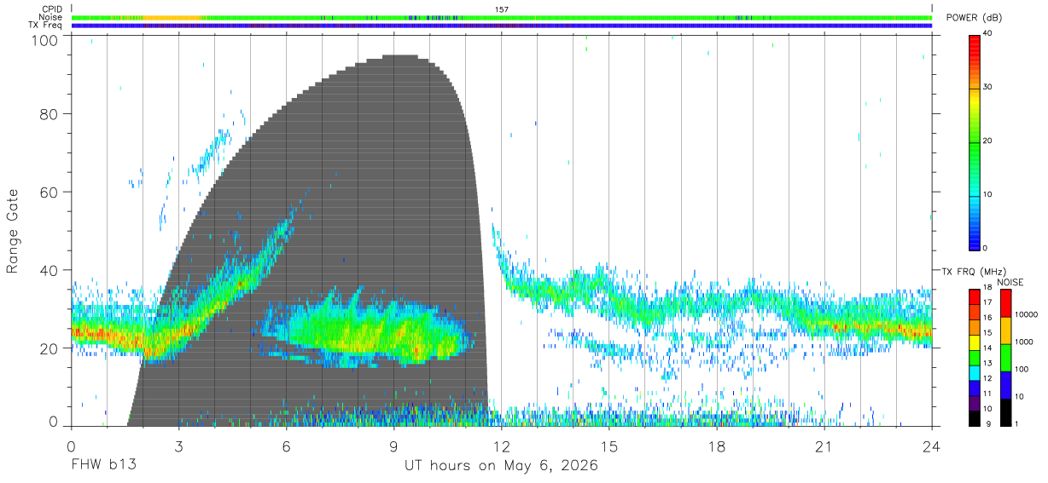Click the x-axis tick label 24
The image size is (1048, 483).
931,446
